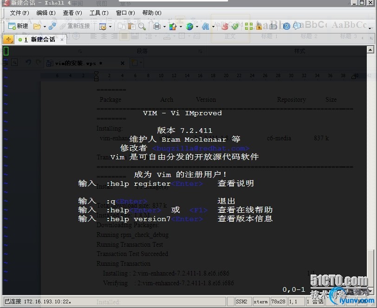Viewport: 377px width, 308px height.
Task: Click the scrollbar up arrow
Action: 370,50
